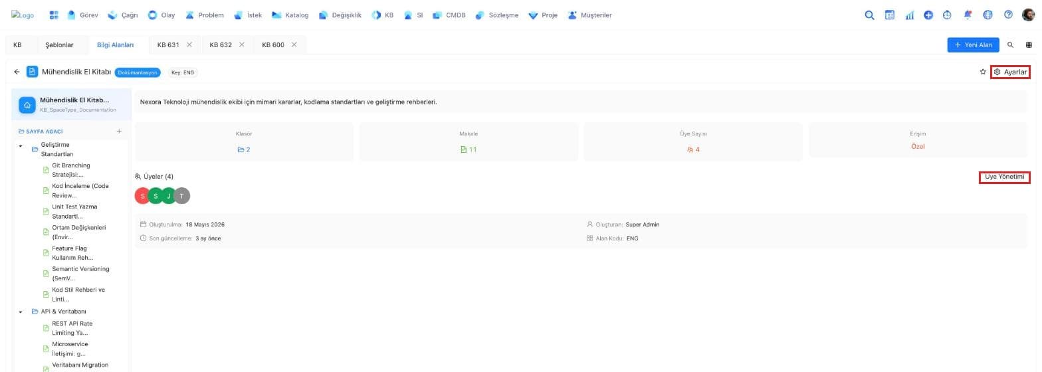The height and width of the screenshot is (372, 1042).
Task: Click the Yeni Alan button
Action: coord(973,45)
